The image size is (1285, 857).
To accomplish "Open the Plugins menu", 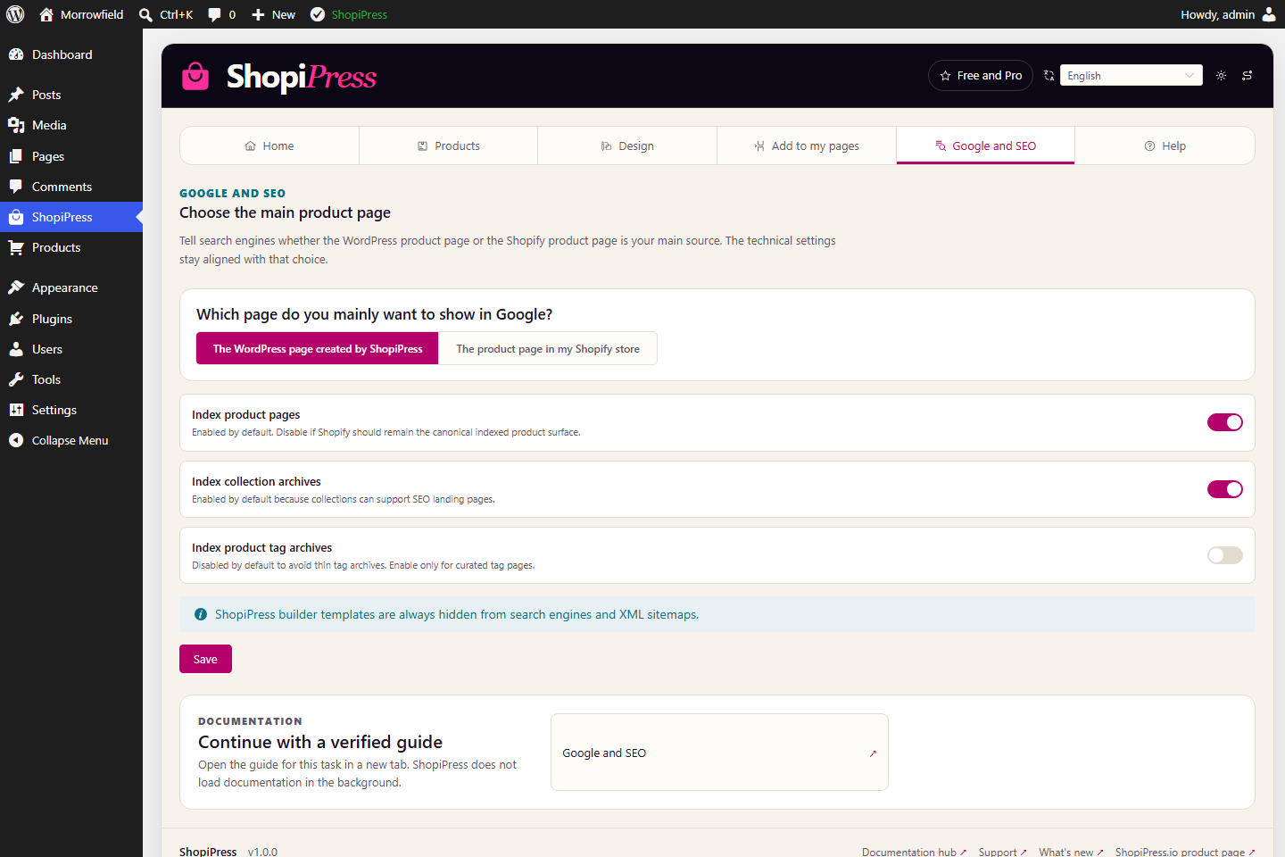I will click(71, 319).
